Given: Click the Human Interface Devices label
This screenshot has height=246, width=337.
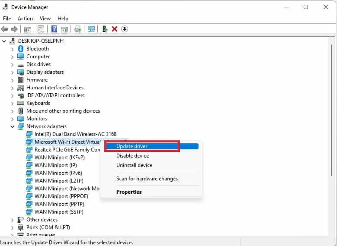Looking at the screenshot, I should [55, 88].
